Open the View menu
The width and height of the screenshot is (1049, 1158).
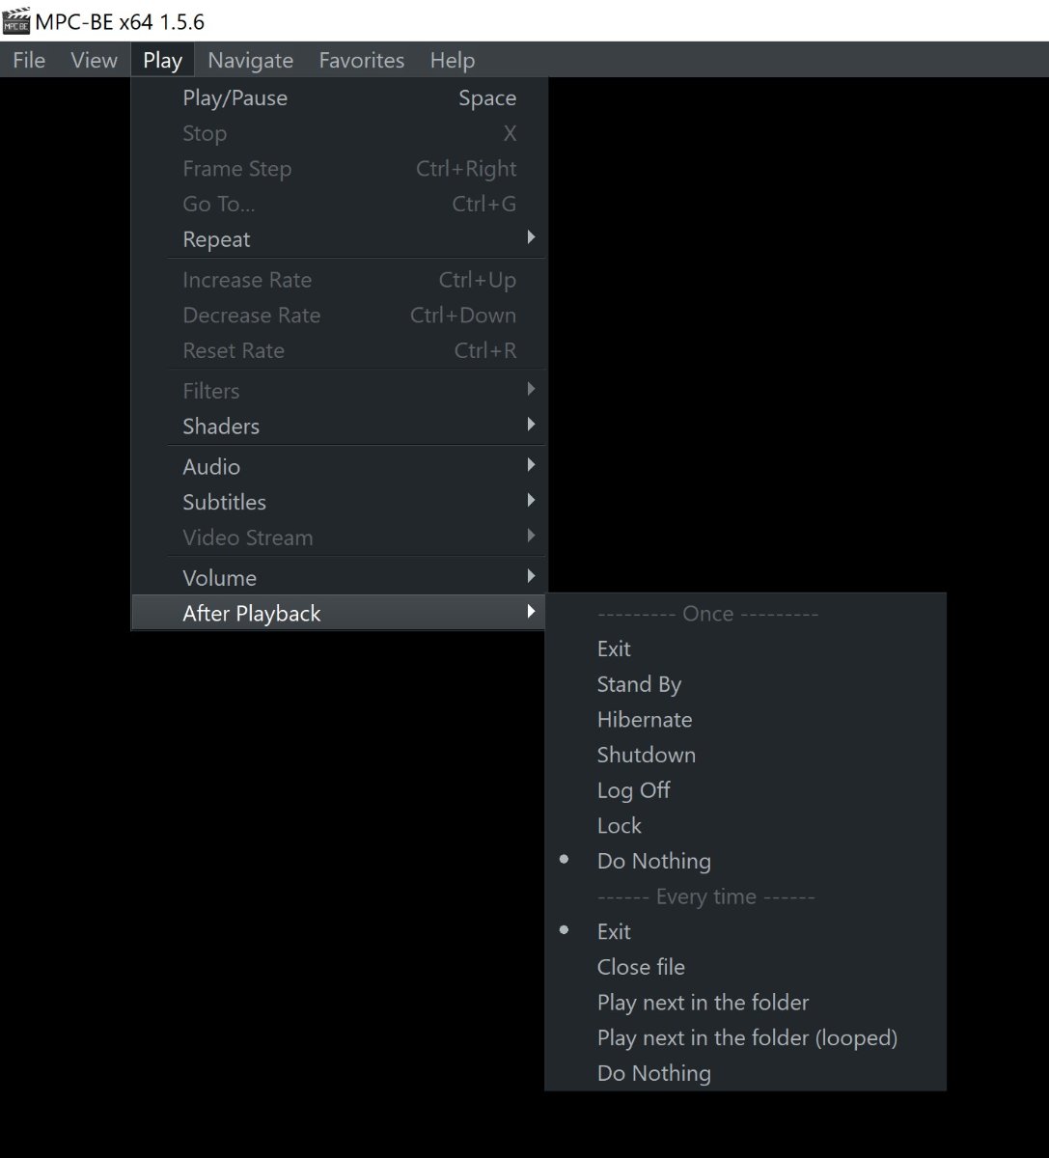[93, 60]
